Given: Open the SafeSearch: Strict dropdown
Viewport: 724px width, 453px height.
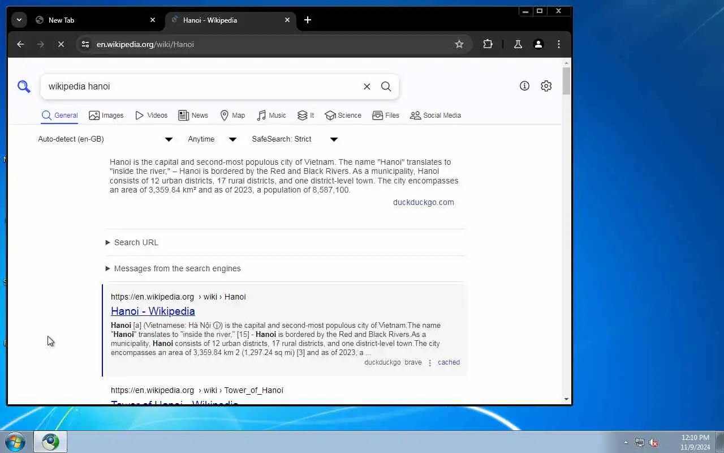Looking at the screenshot, I should (x=294, y=139).
